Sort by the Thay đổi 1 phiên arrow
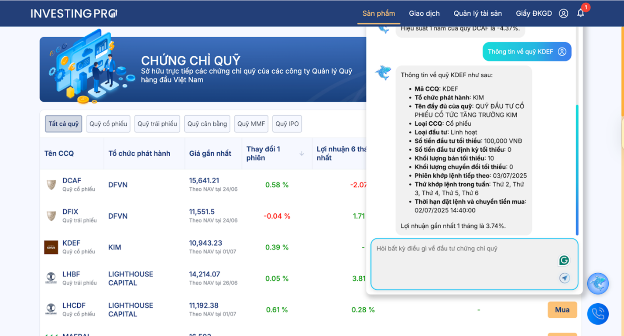This screenshot has height=336, width=624. [302, 153]
